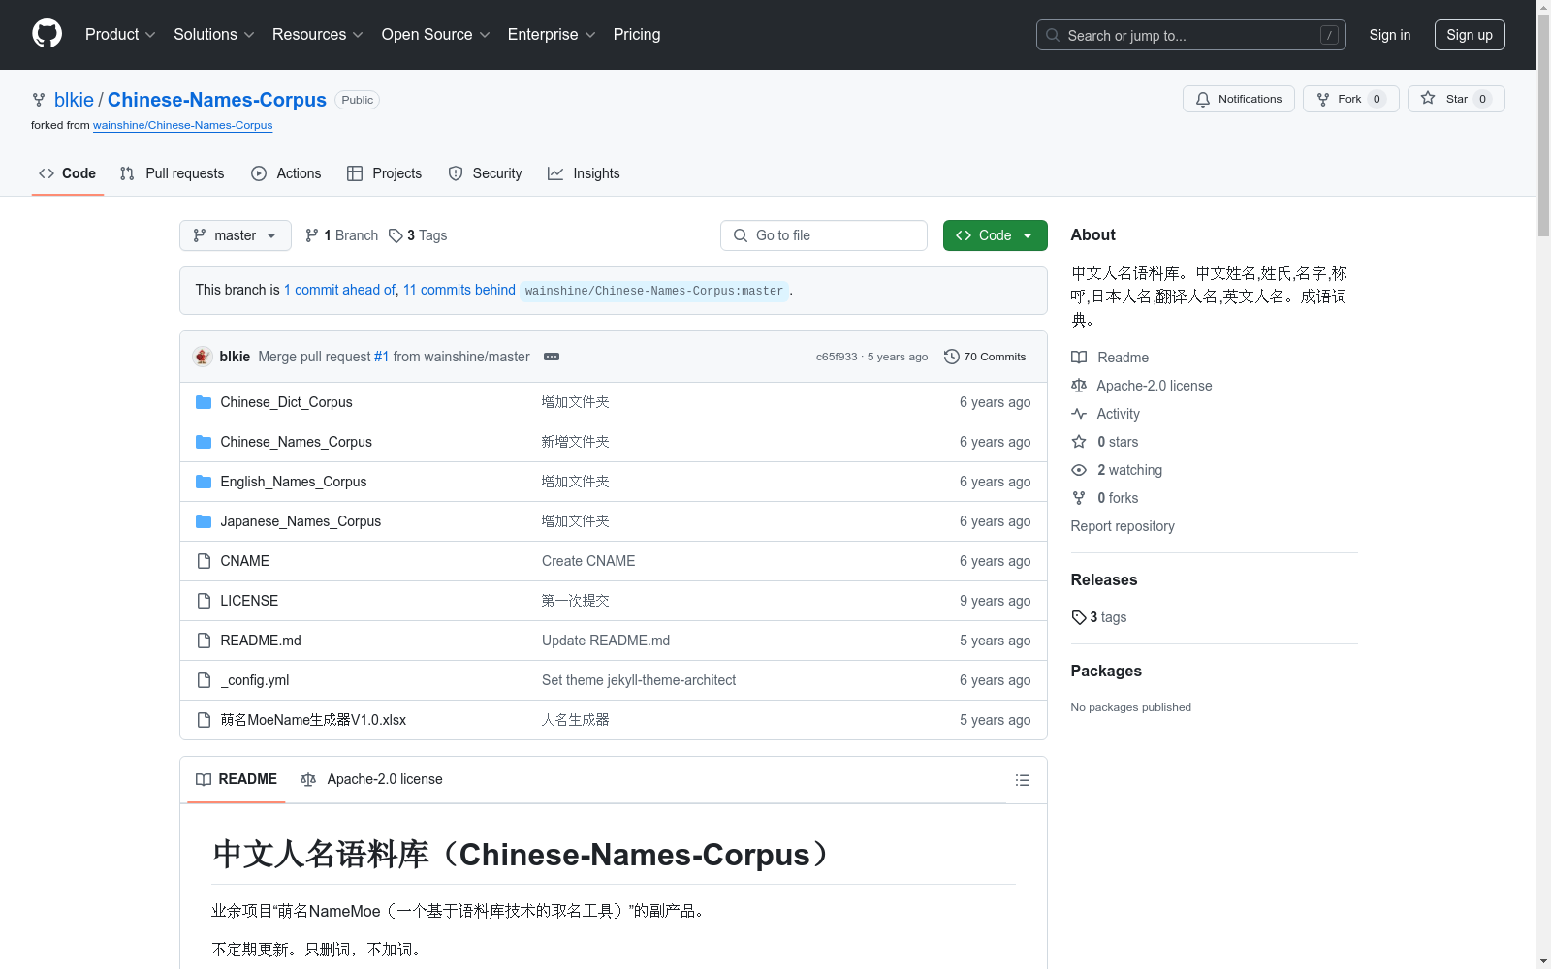This screenshot has height=969, width=1551.
Task: Open the GitHub home logo
Action: 47,34
